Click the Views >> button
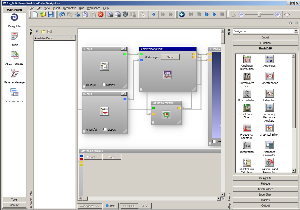The width and height of the screenshot is (300, 210). (129, 206)
